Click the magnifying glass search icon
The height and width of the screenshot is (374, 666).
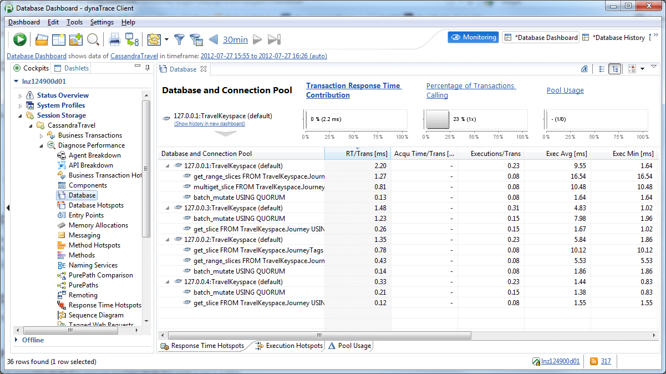[x=93, y=39]
